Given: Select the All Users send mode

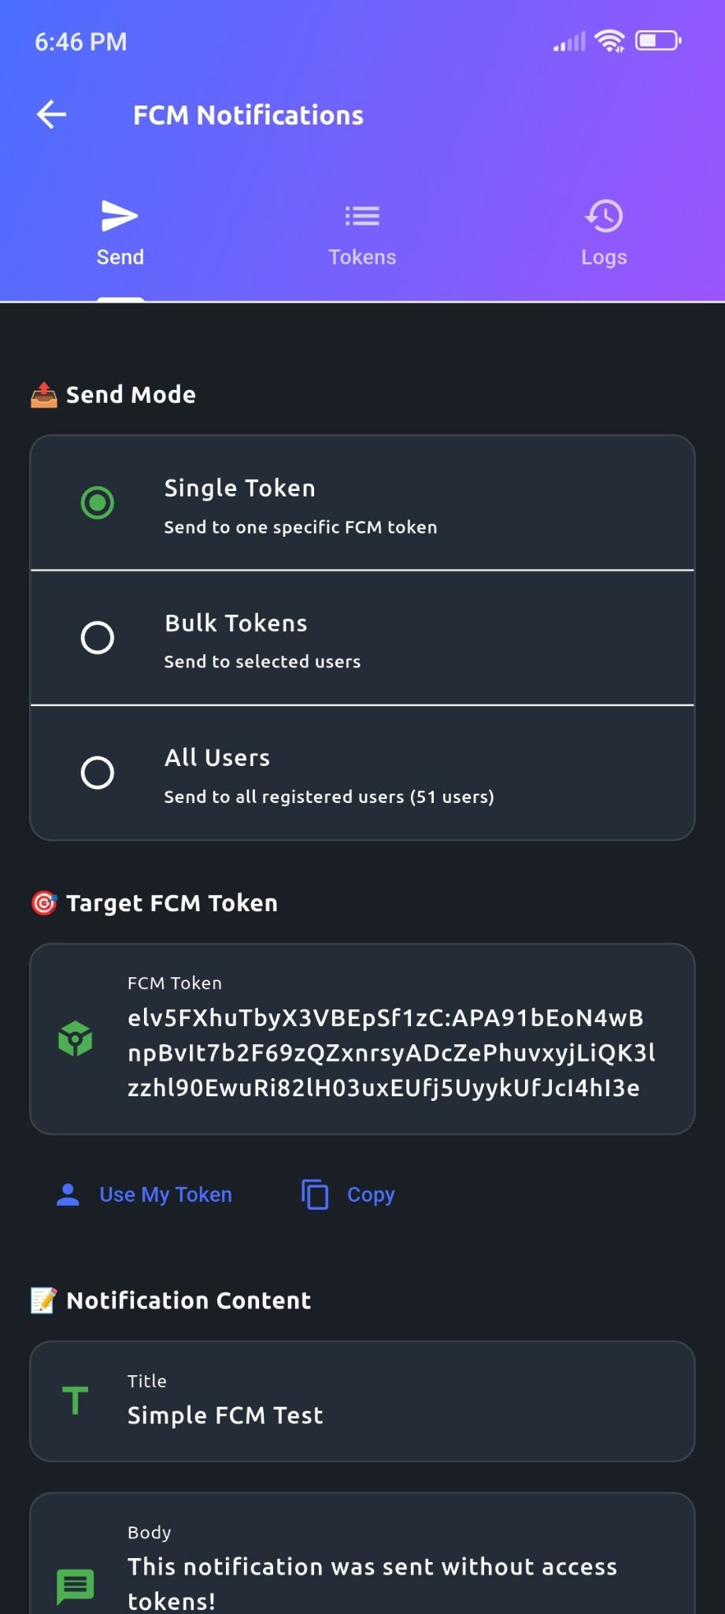Looking at the screenshot, I should coord(97,772).
